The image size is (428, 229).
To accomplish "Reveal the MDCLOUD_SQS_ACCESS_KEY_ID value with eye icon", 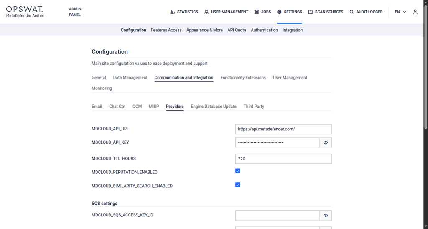I will pyautogui.click(x=326, y=216).
